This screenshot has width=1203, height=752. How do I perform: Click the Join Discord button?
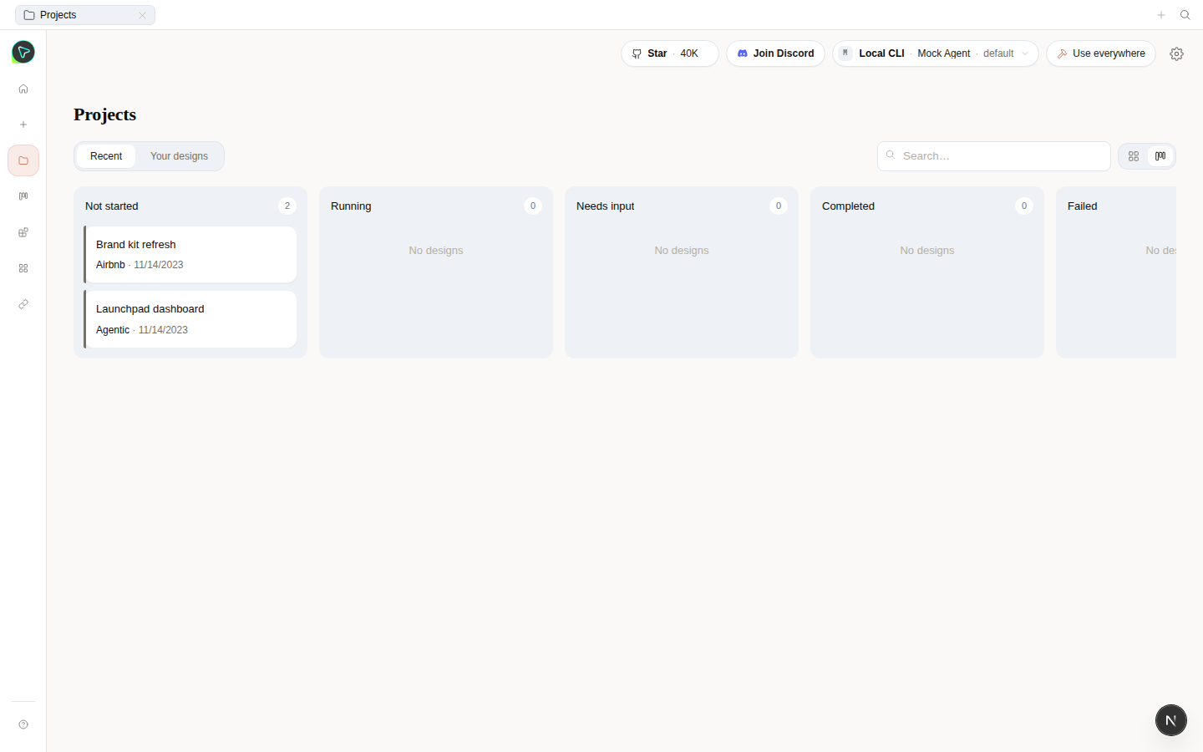pyautogui.click(x=775, y=53)
